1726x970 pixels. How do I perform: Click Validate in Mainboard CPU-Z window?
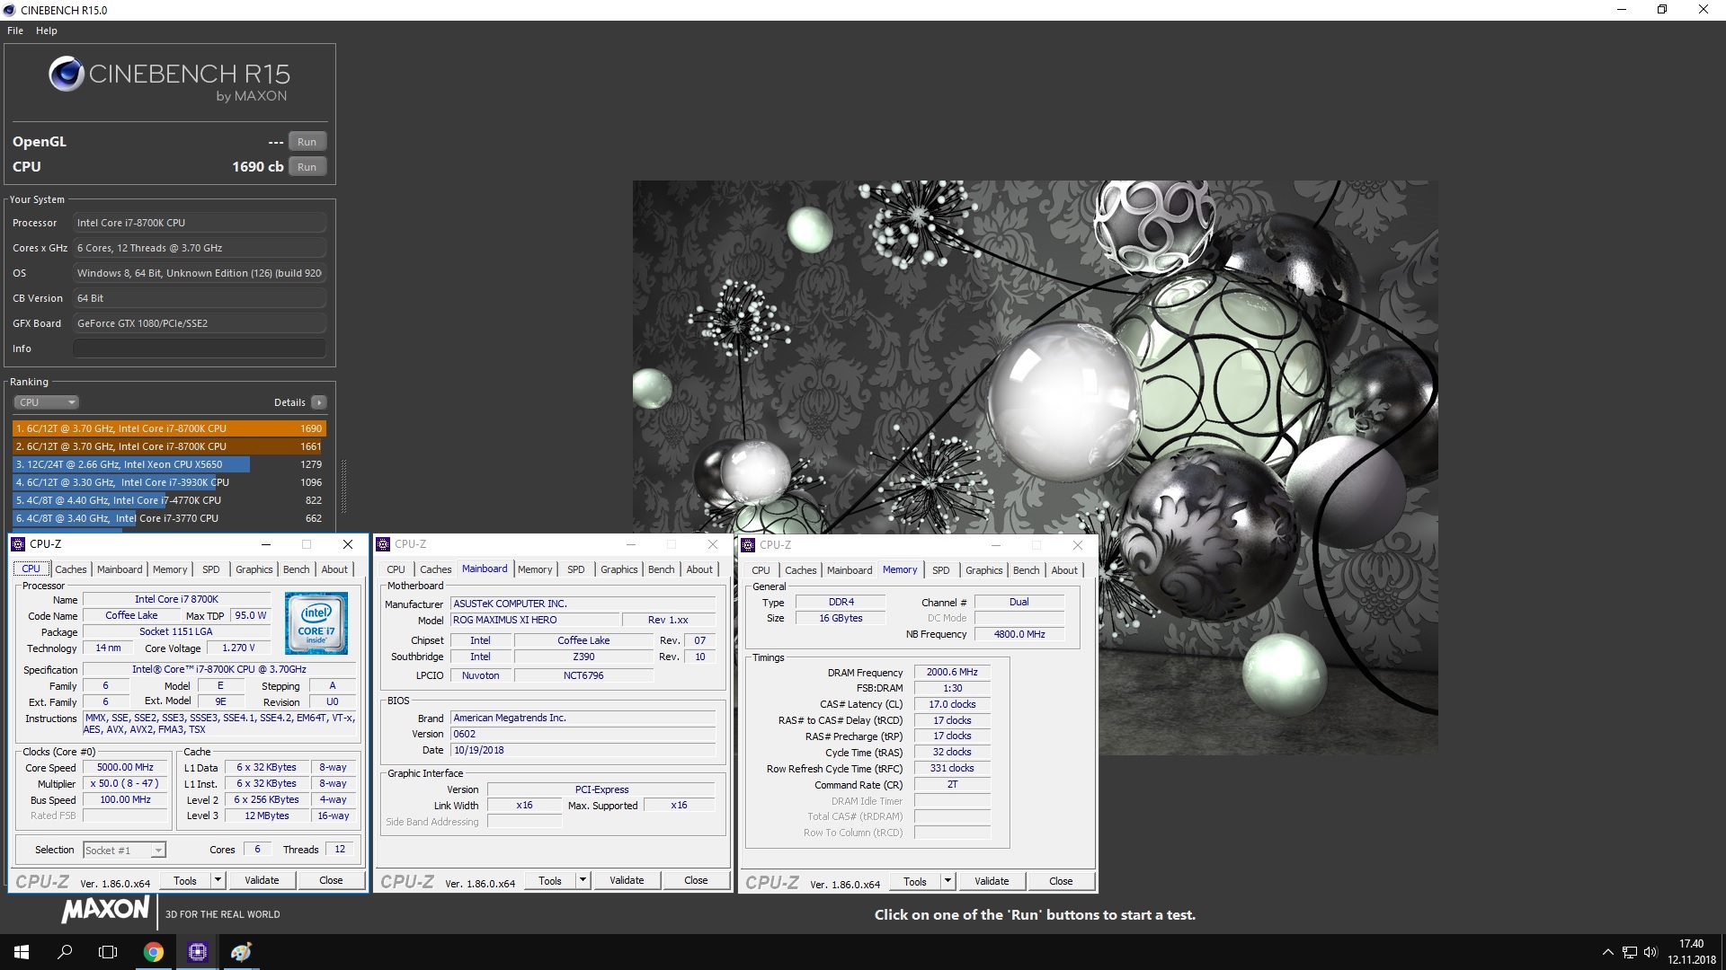[627, 880]
